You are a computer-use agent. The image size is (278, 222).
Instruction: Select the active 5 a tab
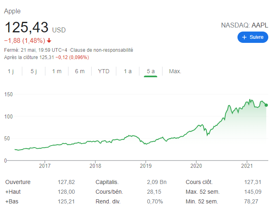tap(151, 71)
